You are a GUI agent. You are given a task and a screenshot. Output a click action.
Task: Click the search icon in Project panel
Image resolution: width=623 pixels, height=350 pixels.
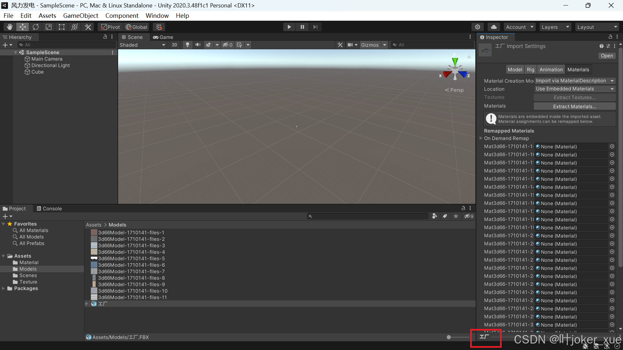311,216
